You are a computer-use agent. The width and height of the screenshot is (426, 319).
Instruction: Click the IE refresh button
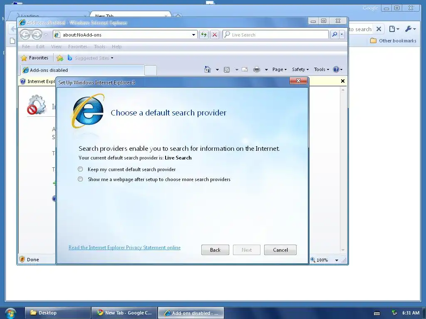click(204, 34)
